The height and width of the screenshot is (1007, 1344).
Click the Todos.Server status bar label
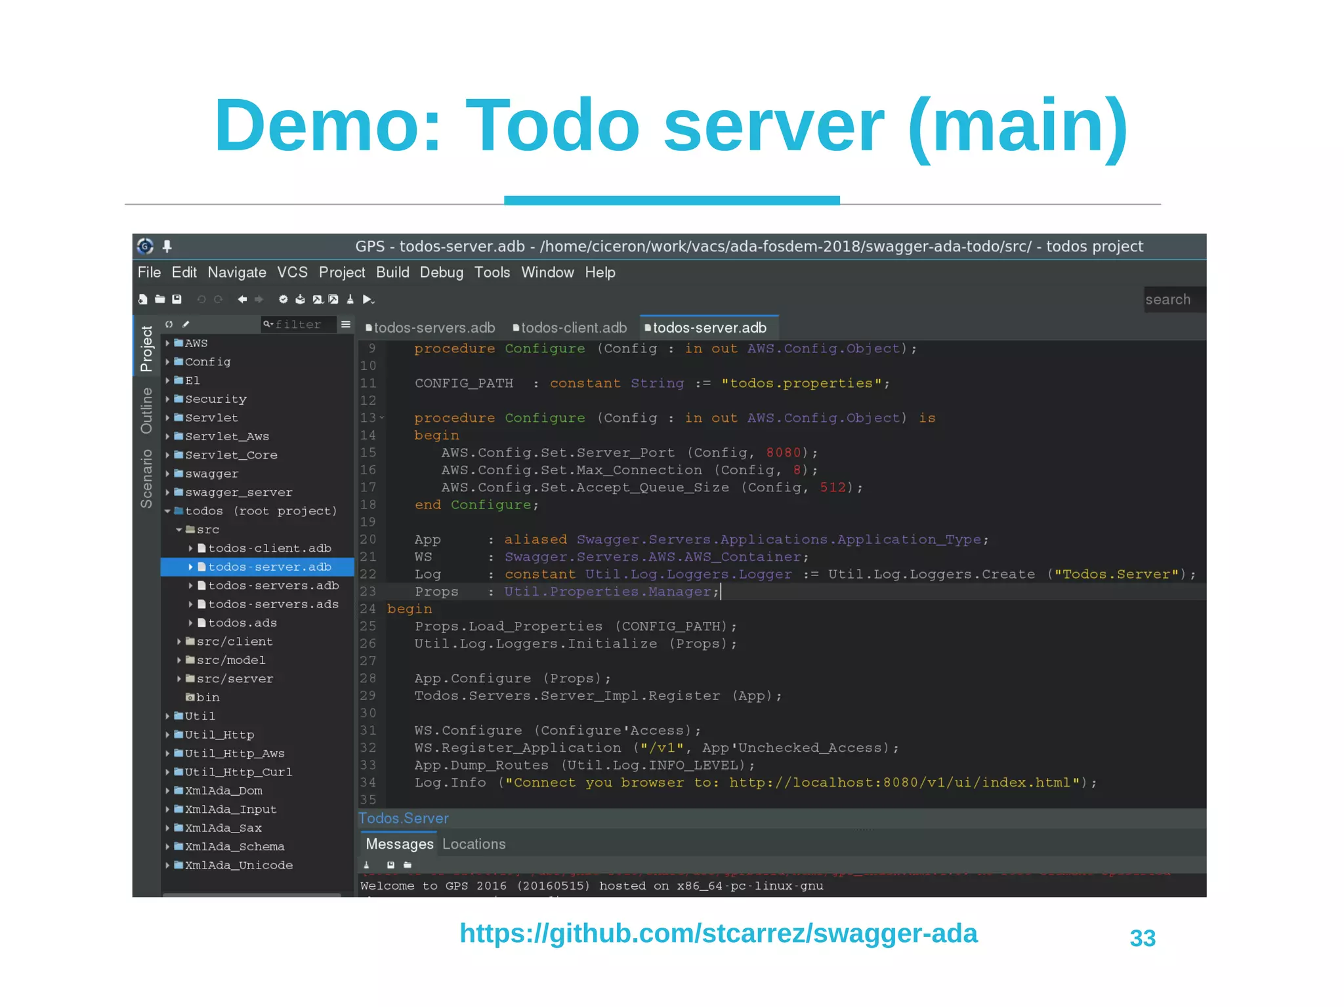[404, 819]
